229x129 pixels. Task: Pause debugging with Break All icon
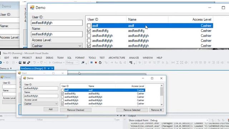[x=92, y=63]
